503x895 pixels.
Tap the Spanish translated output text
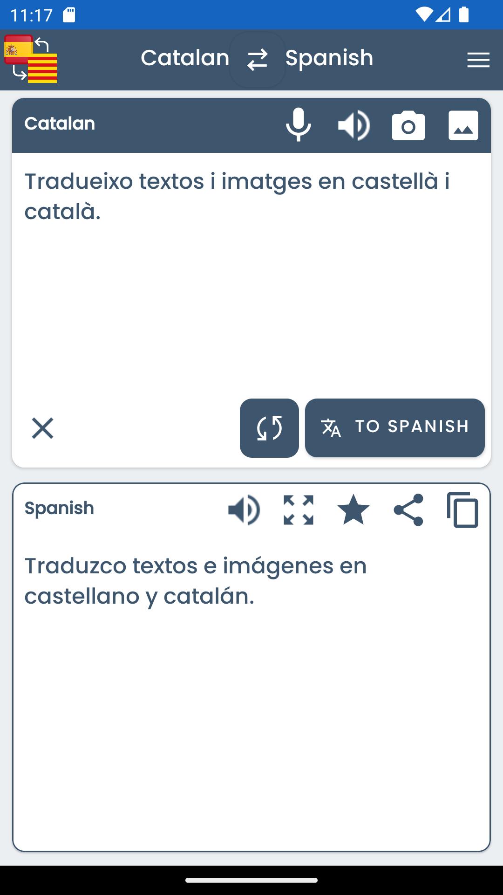tap(196, 580)
